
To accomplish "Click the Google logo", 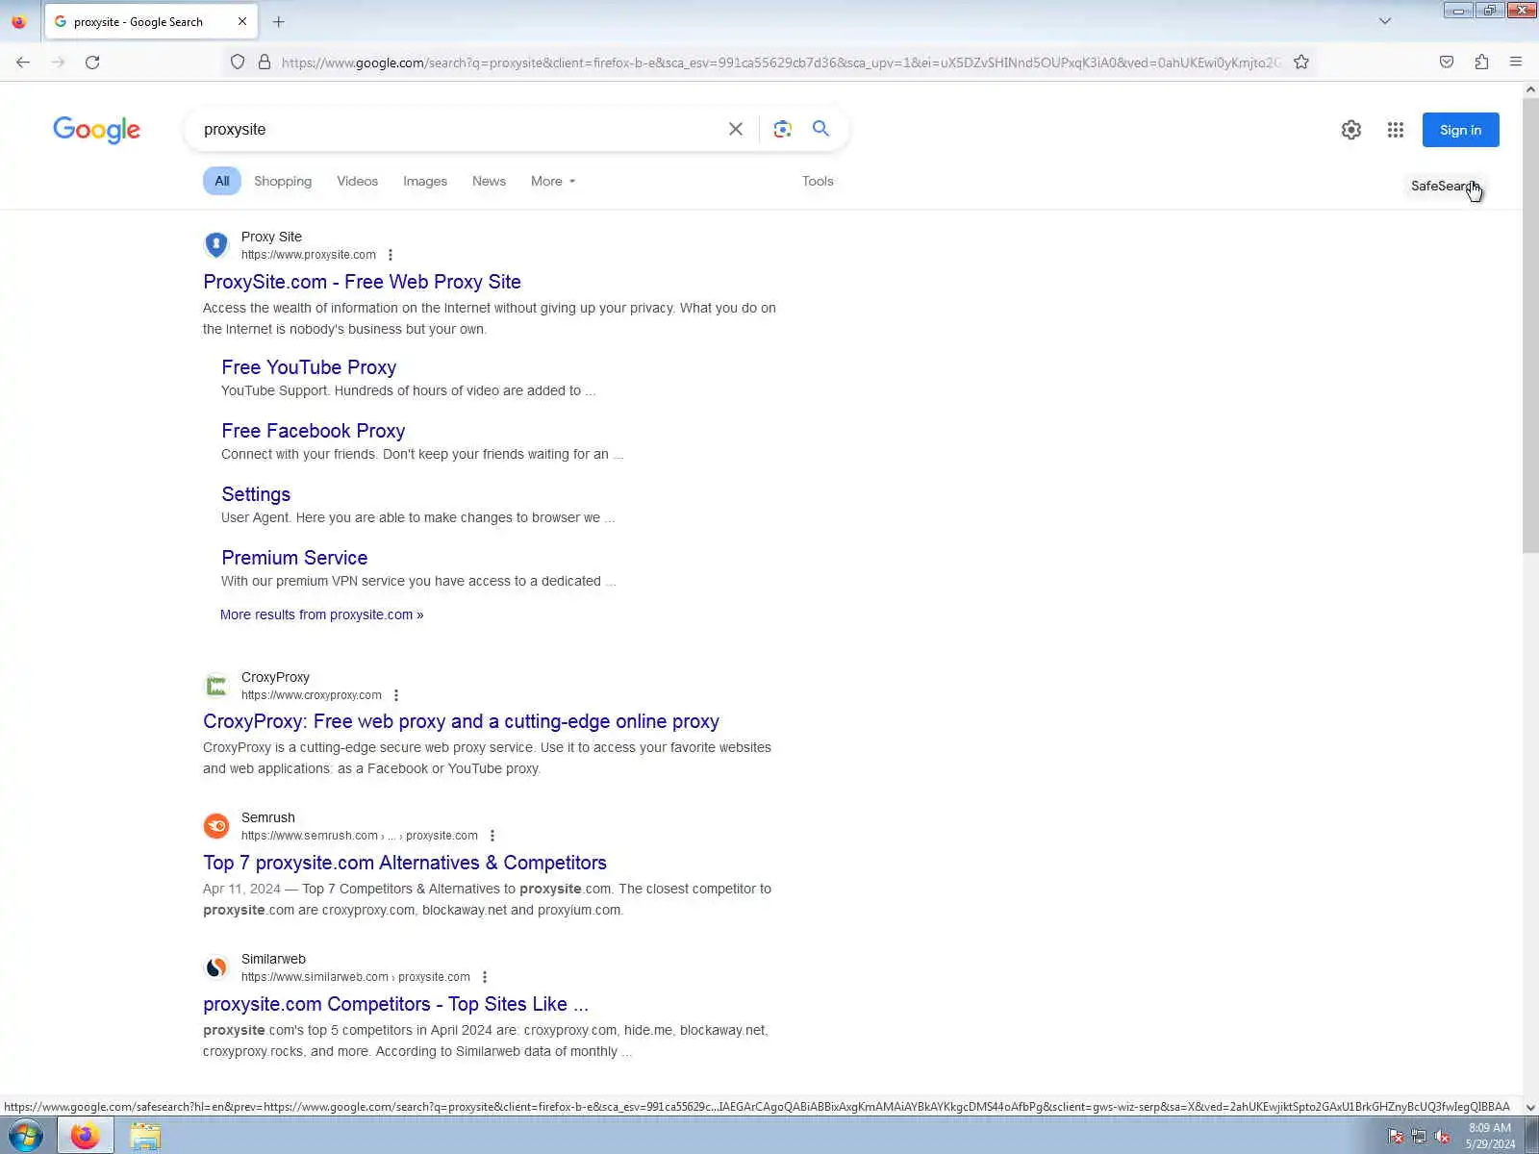I will [x=96, y=130].
